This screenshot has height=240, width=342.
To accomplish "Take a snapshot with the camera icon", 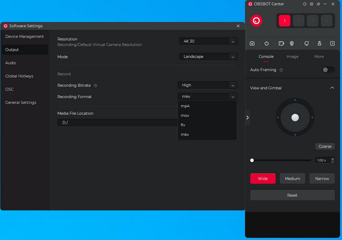I will (252, 43).
